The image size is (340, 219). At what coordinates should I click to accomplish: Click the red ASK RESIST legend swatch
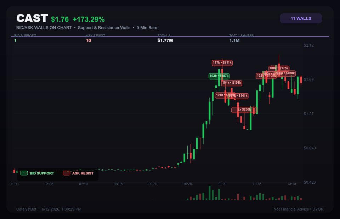(x=66, y=173)
